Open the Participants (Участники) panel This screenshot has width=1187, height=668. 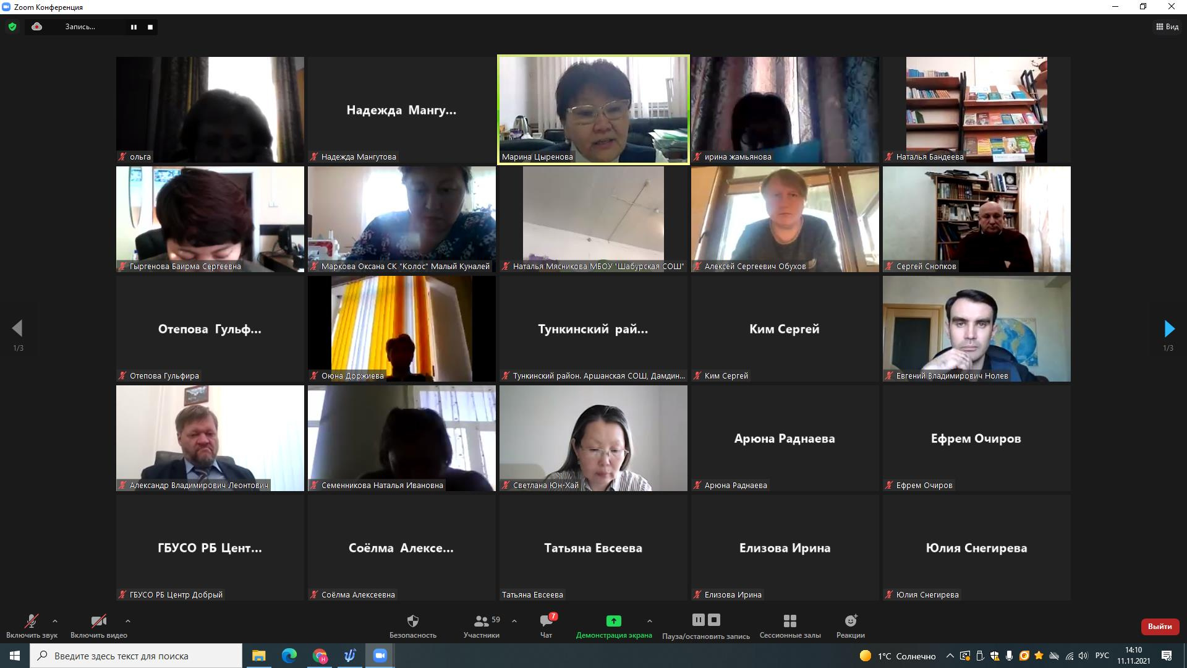[x=482, y=621]
